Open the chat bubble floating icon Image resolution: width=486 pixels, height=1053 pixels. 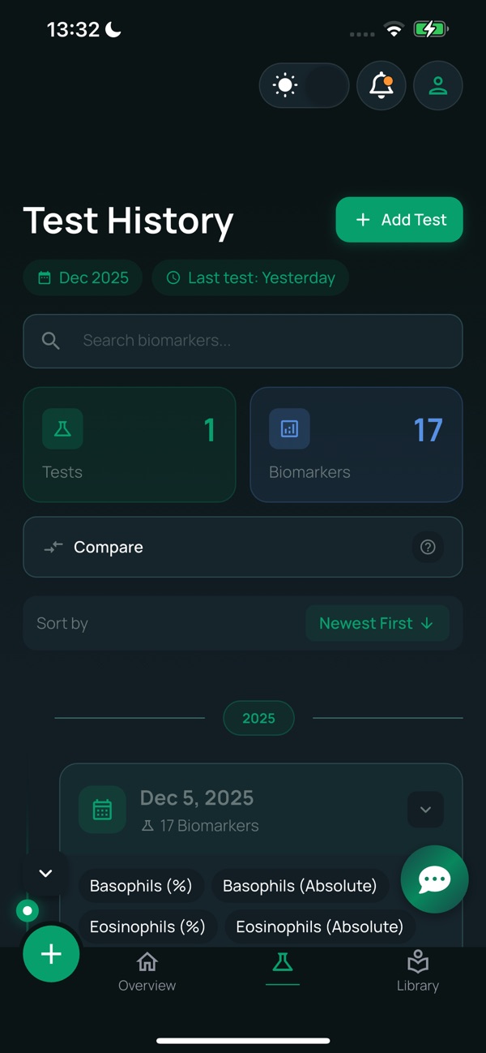click(x=435, y=879)
